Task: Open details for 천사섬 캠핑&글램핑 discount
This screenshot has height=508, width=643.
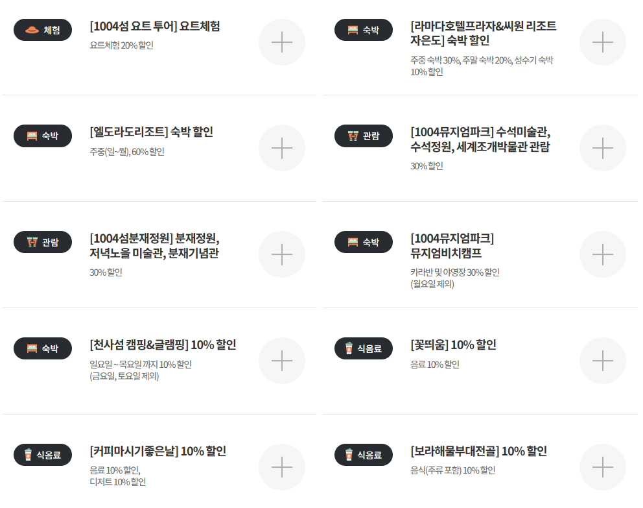Action: (282, 360)
